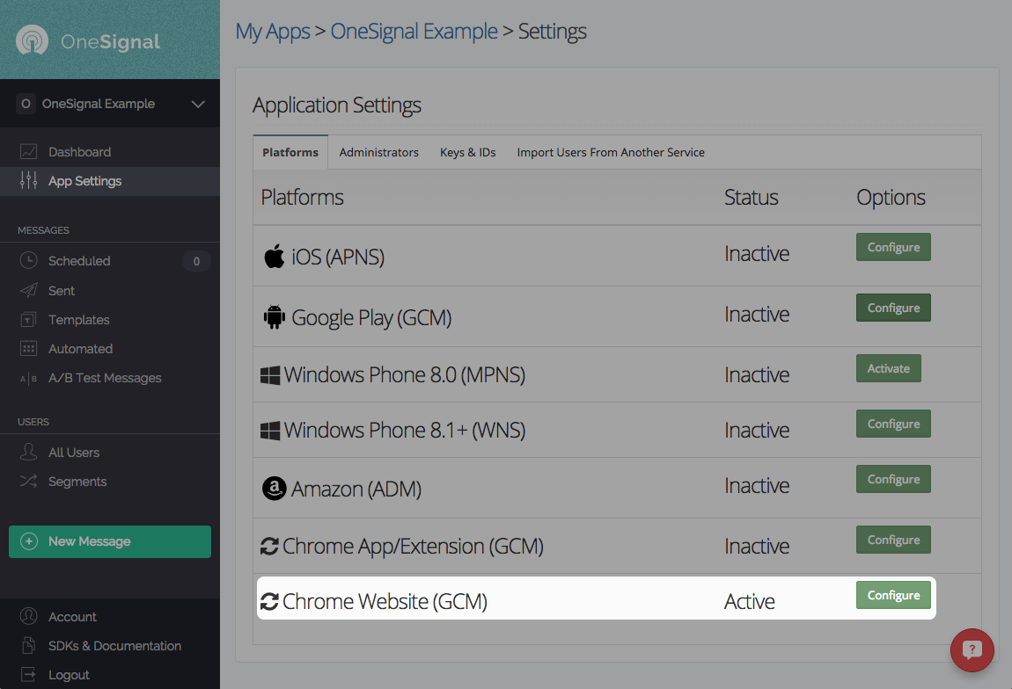
Task: Activate Windows Phone 8.0 (MPNS)
Action: (x=888, y=369)
